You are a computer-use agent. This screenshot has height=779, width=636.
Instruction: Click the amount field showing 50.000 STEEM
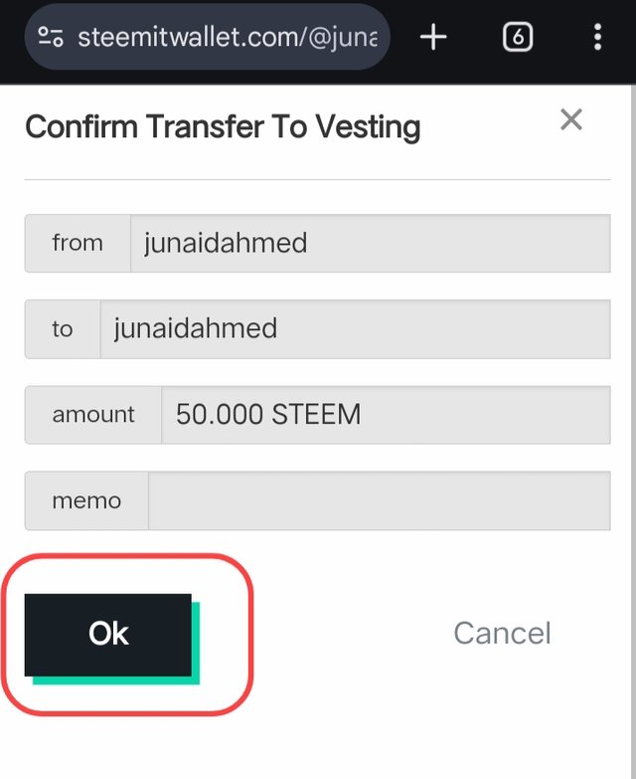(386, 415)
